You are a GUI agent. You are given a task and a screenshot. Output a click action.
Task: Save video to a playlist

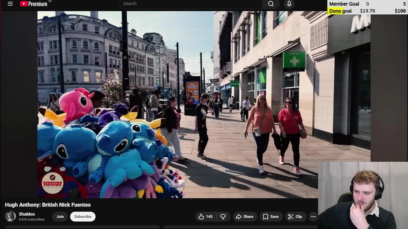[271, 217]
